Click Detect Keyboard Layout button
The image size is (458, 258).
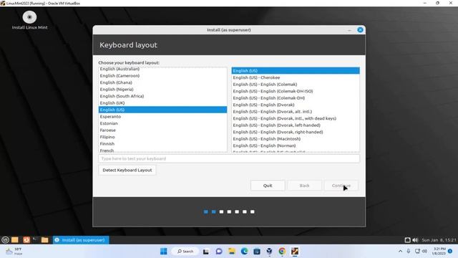click(127, 170)
